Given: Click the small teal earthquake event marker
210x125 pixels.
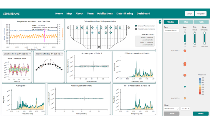Looking at the screenshot, I should pyautogui.click(x=185, y=87).
